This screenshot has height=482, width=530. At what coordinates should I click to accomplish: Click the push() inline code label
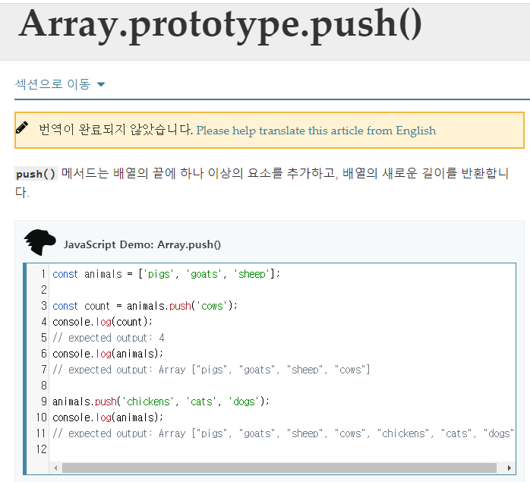tap(36, 174)
